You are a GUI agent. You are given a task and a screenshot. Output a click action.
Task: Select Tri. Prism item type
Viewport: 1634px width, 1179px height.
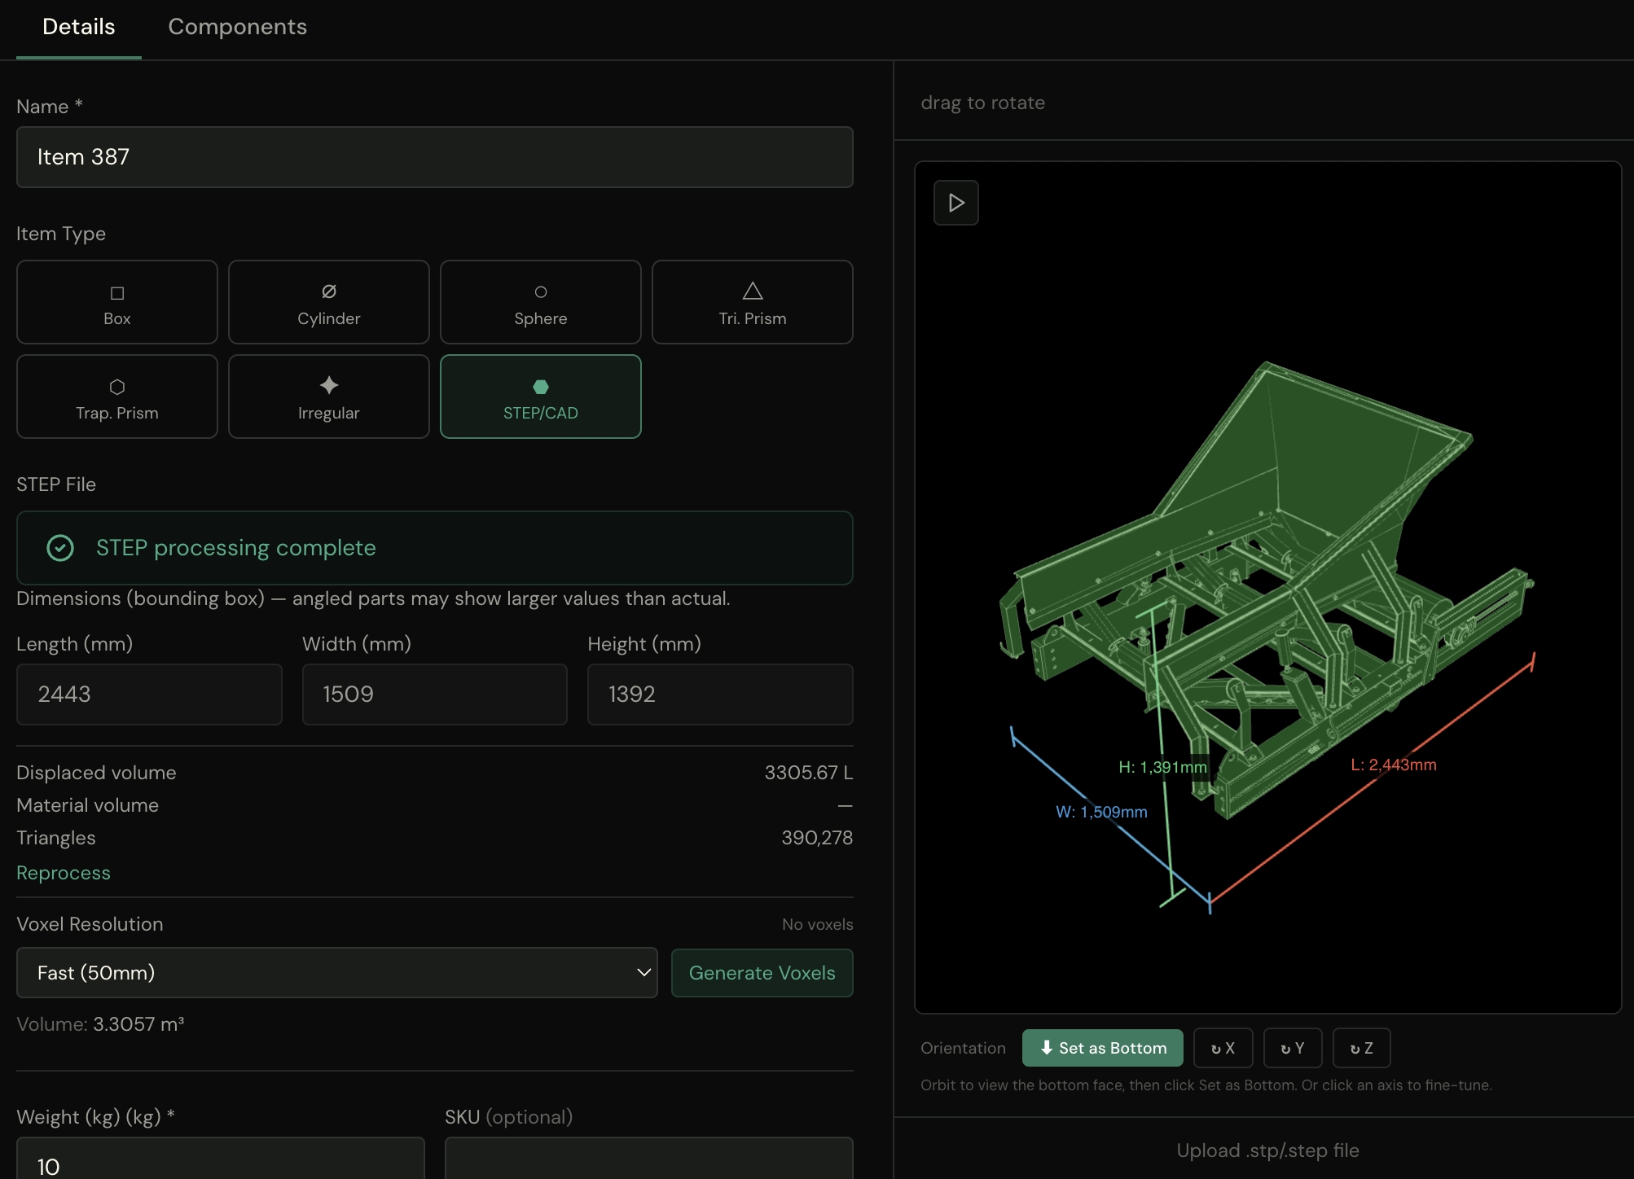753,302
